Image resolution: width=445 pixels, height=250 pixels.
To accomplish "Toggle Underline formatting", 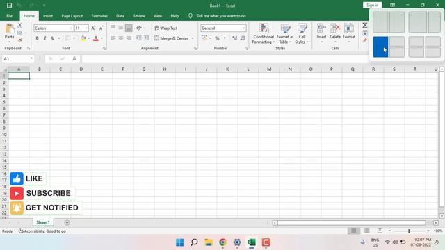I will (53, 38).
